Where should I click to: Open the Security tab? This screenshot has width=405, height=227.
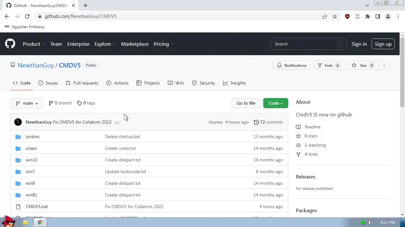(203, 83)
